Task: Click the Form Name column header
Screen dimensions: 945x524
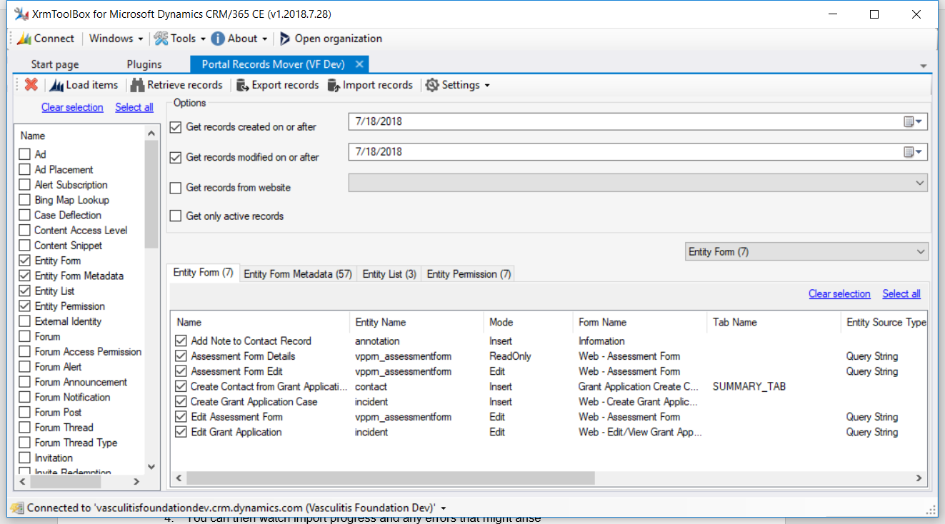Action: [639, 322]
